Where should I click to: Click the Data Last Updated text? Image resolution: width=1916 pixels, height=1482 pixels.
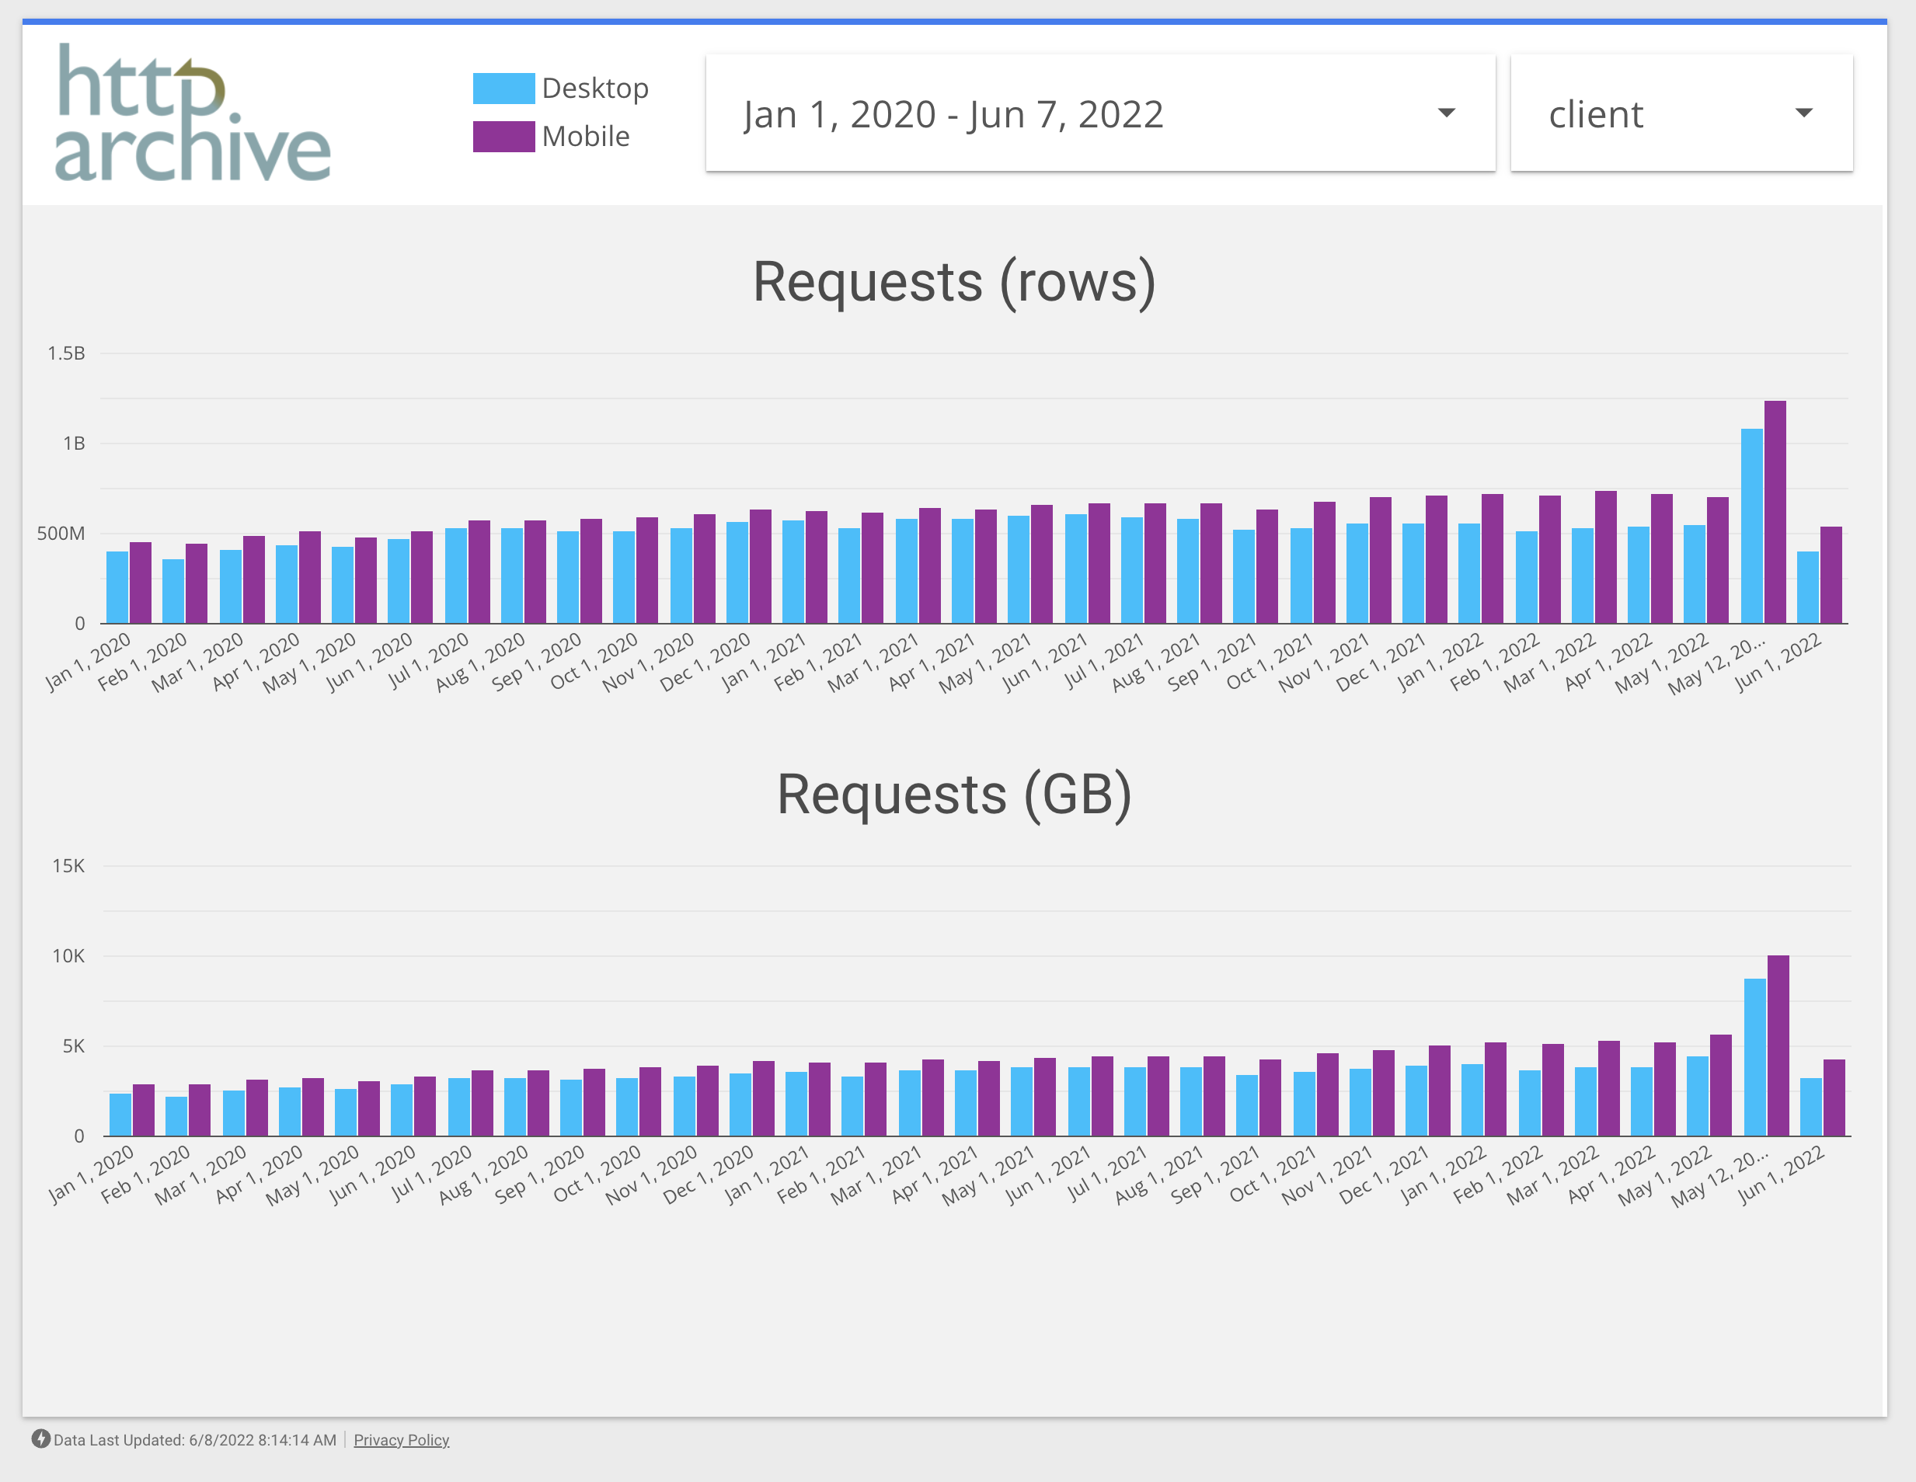(195, 1440)
